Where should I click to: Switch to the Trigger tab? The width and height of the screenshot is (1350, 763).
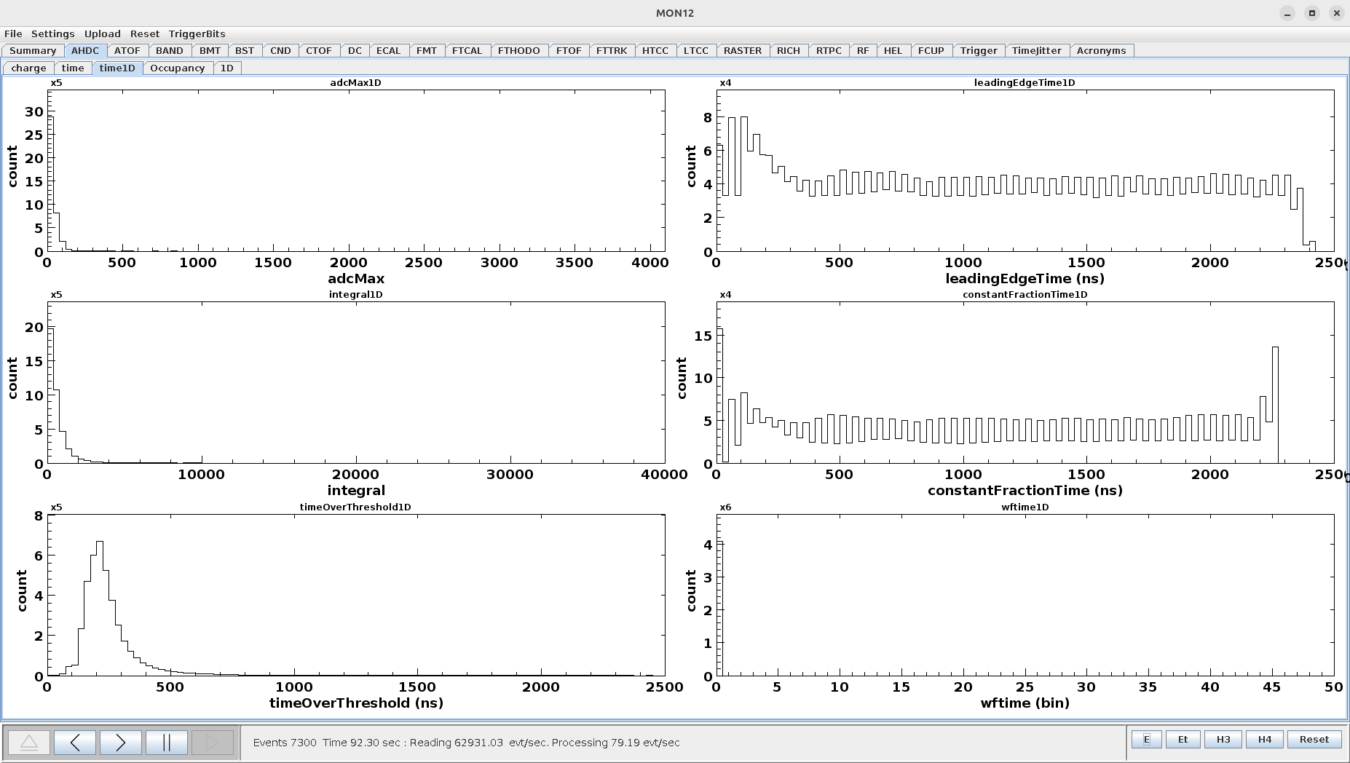[x=979, y=50]
